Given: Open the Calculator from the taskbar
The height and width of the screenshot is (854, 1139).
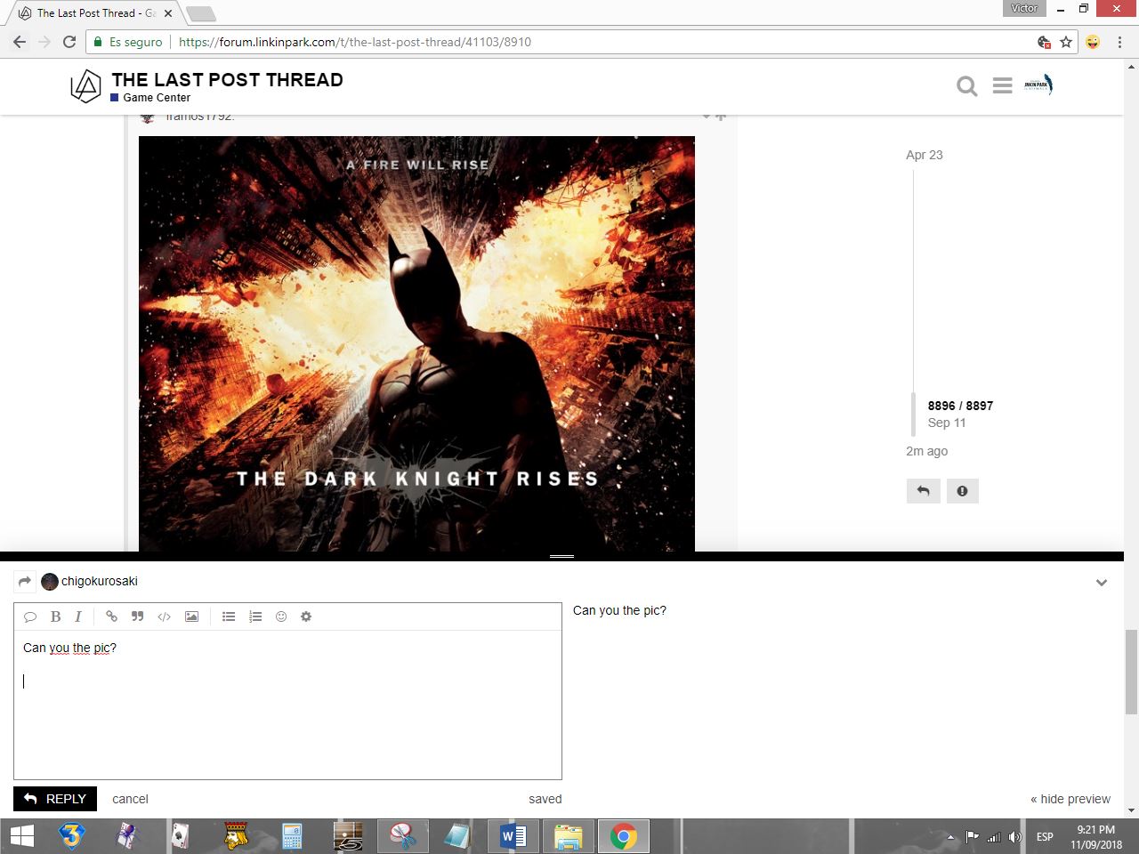Looking at the screenshot, I should 293,836.
